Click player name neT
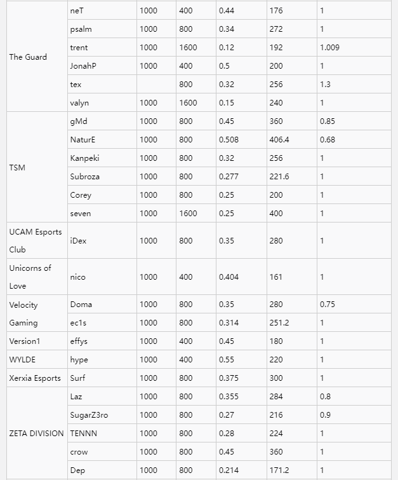398x480 pixels. pos(78,11)
